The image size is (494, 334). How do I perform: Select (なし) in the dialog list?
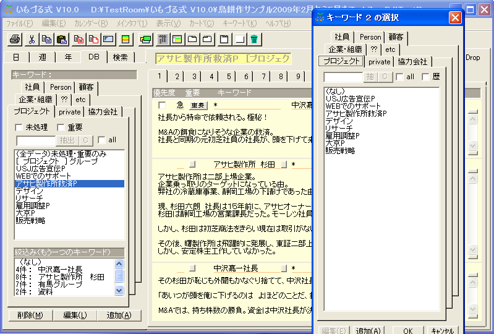pyautogui.click(x=335, y=91)
